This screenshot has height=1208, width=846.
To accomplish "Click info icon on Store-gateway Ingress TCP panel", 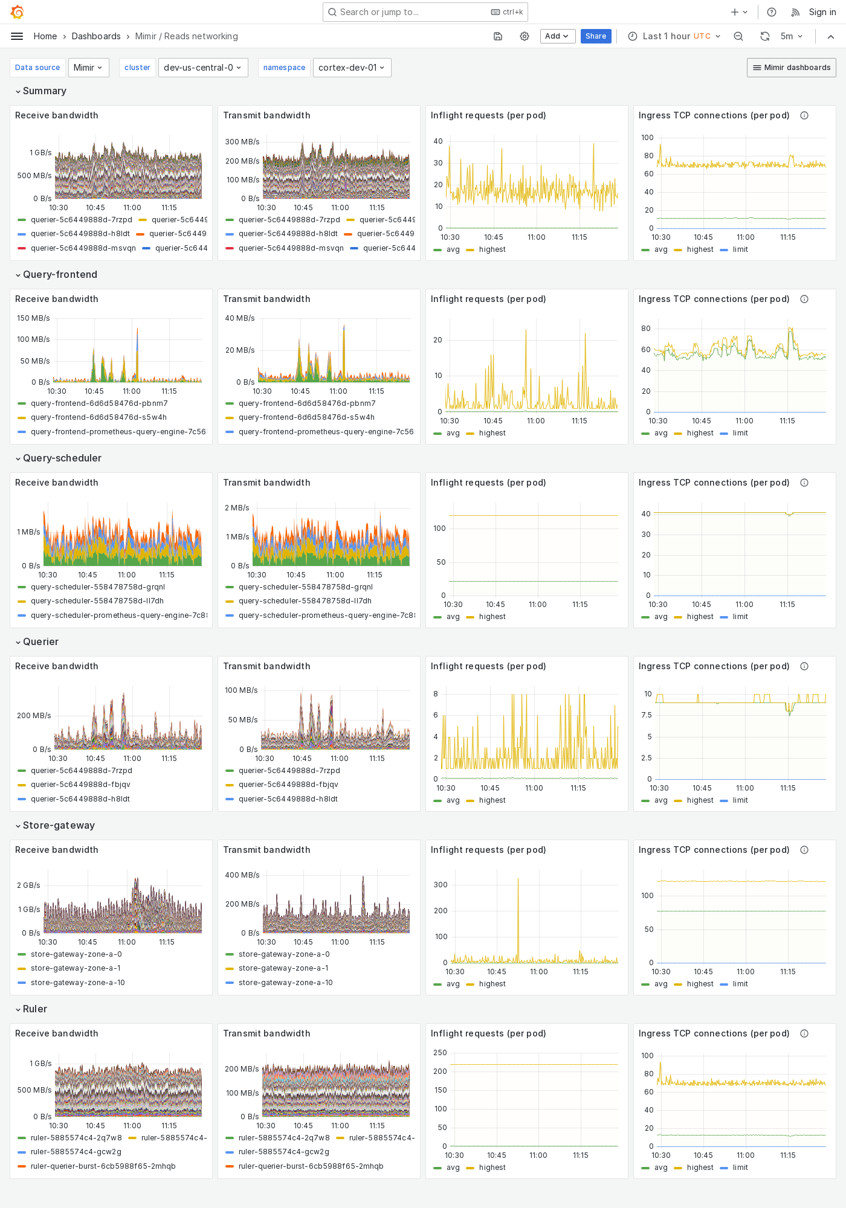I will [804, 850].
